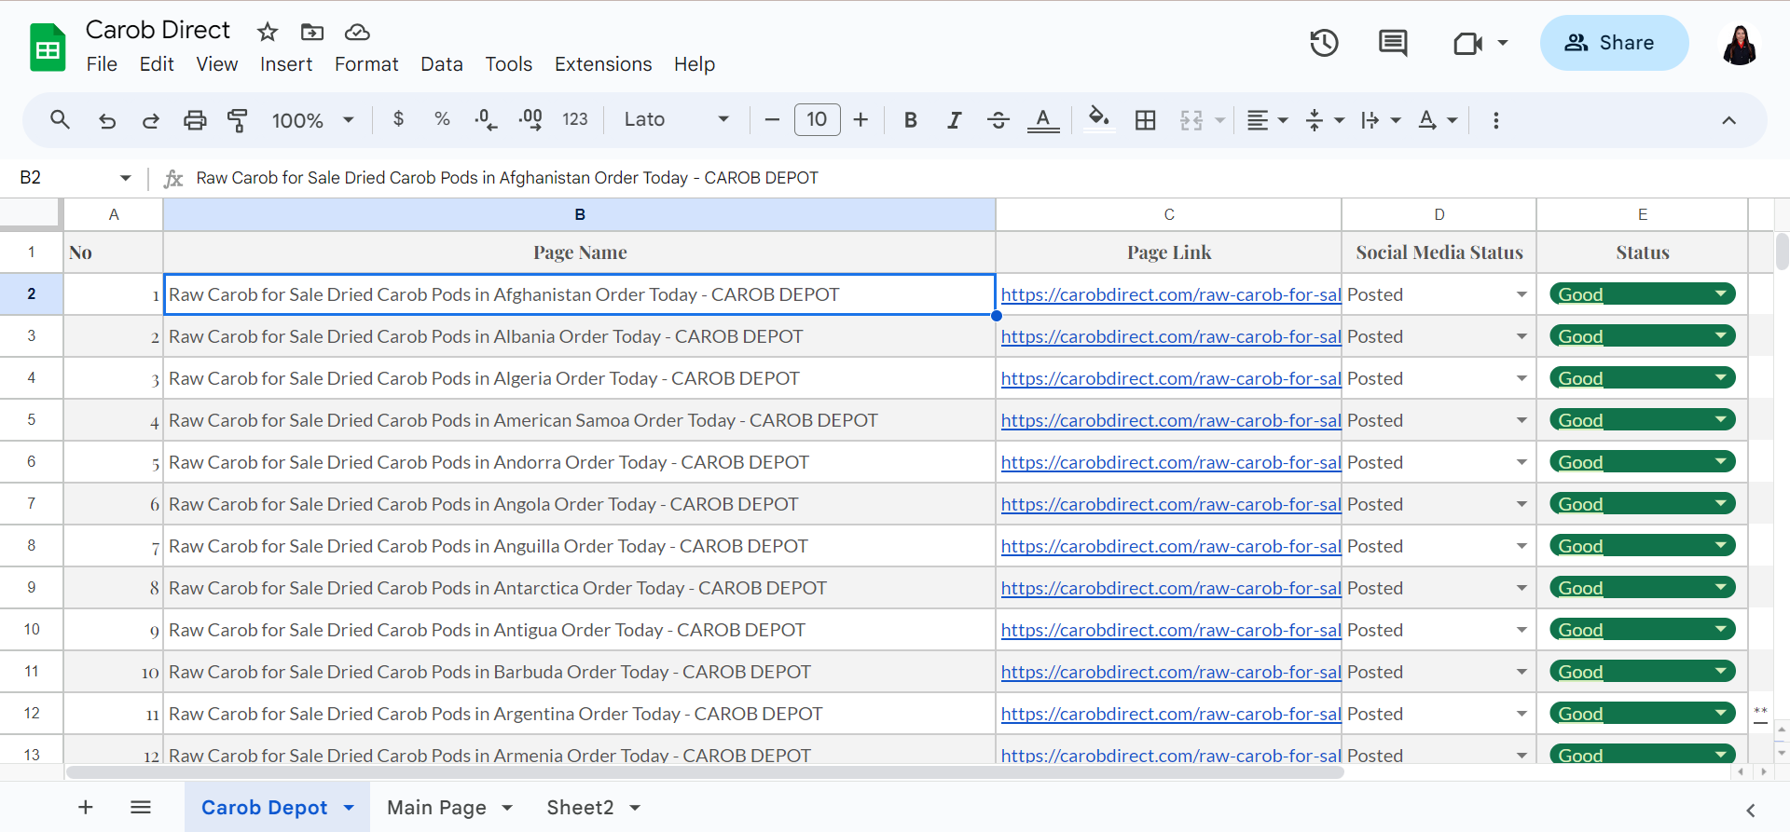This screenshot has height=832, width=1790.
Task: Toggle italic formatting
Action: 954,120
